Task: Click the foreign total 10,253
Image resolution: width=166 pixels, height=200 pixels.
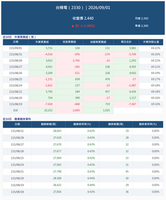Action: click(48, 110)
